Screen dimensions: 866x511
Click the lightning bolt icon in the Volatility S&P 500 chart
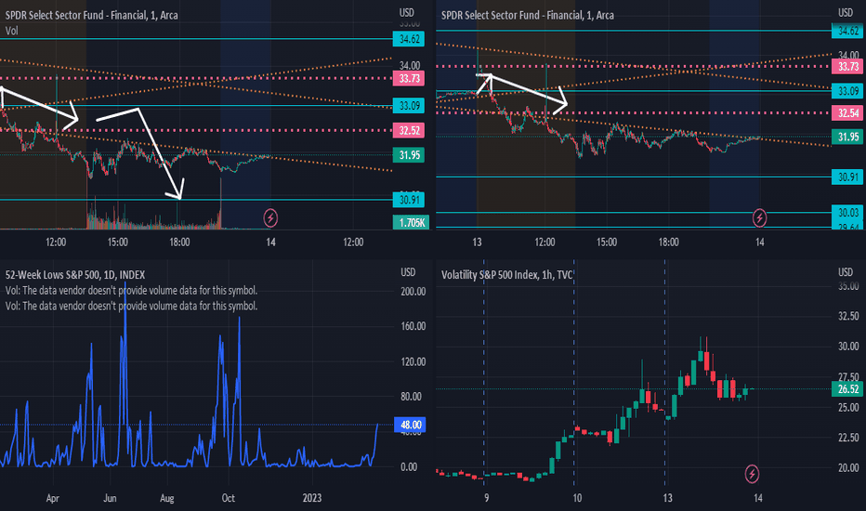coord(752,474)
